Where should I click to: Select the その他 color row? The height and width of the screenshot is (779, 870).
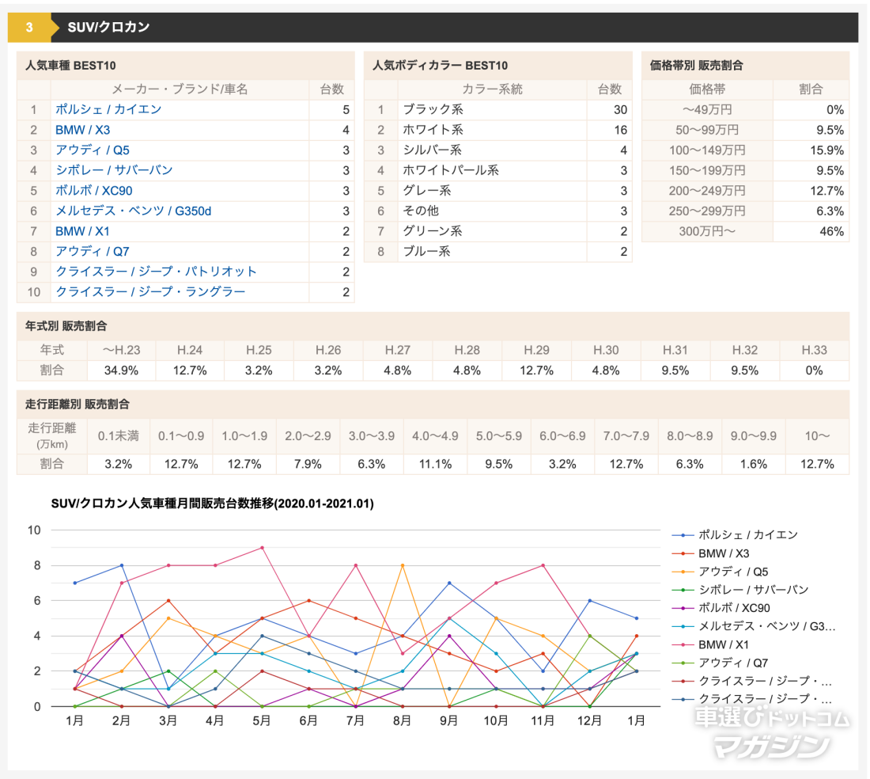(x=498, y=211)
